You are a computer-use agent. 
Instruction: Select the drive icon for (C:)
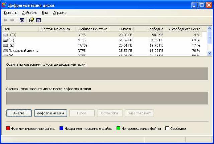tap(6, 35)
